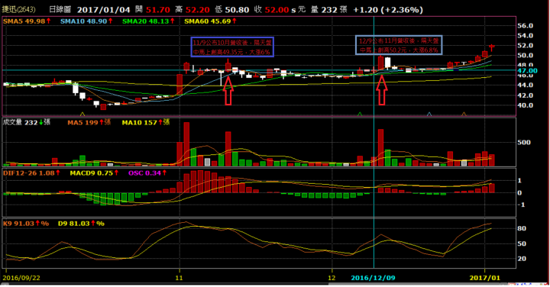The image size is (550, 287).
Task: Select the SMA5 49.98 indicator label
Action: [27, 21]
